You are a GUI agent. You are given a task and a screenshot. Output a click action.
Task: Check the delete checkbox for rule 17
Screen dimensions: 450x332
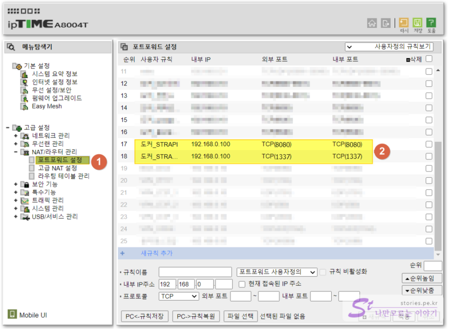click(x=429, y=144)
